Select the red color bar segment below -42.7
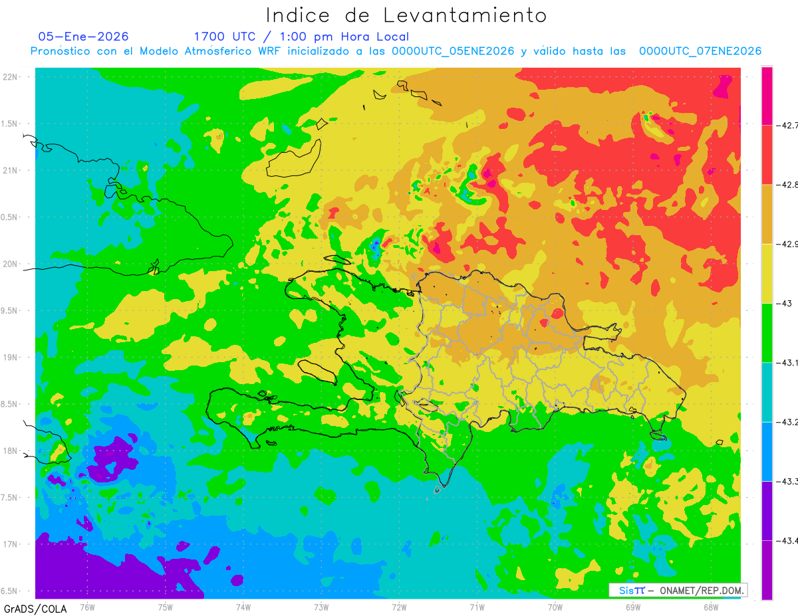798x616 pixels. point(767,155)
